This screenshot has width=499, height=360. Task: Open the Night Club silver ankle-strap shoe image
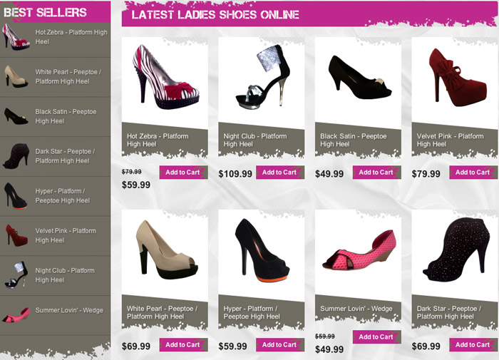pos(263,76)
